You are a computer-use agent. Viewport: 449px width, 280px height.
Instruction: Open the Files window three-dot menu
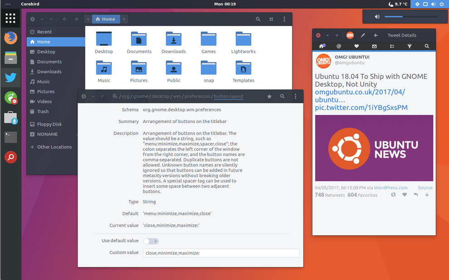(284, 19)
